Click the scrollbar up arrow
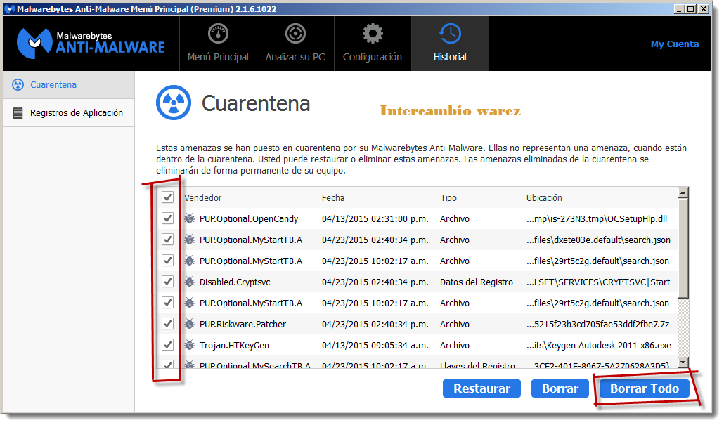Screen dimensions: 724x425 [x=683, y=192]
